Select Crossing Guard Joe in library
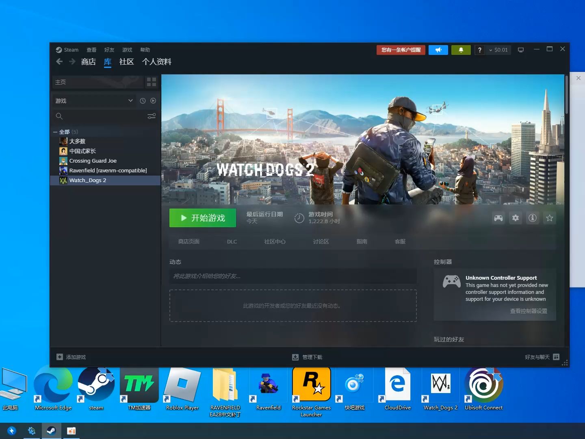 105,161
